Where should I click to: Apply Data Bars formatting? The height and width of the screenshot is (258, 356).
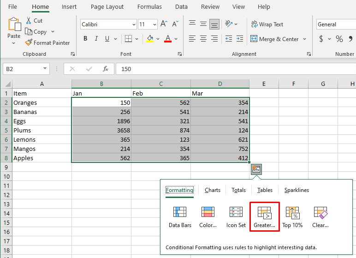179,217
